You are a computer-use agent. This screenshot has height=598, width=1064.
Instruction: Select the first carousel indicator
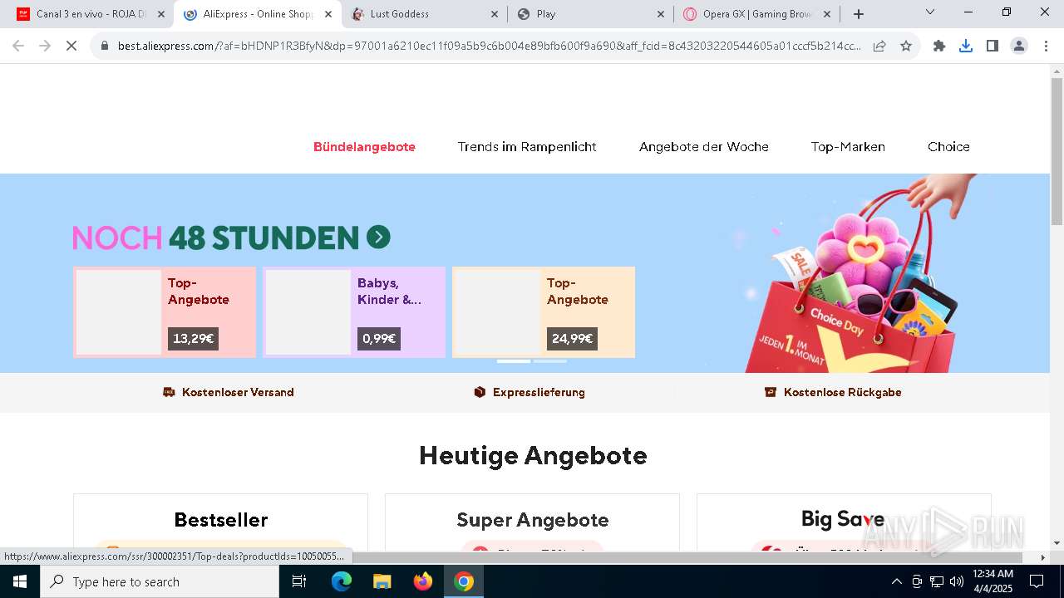514,361
